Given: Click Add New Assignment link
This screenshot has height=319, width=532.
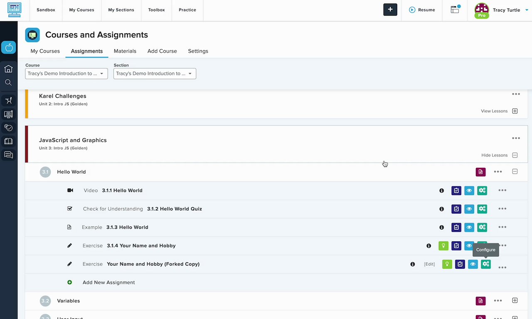Looking at the screenshot, I should pyautogui.click(x=109, y=282).
